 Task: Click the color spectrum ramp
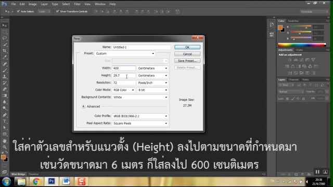pos(302,45)
